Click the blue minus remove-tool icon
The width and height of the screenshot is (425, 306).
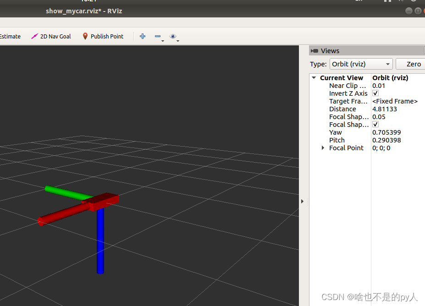pyautogui.click(x=158, y=36)
